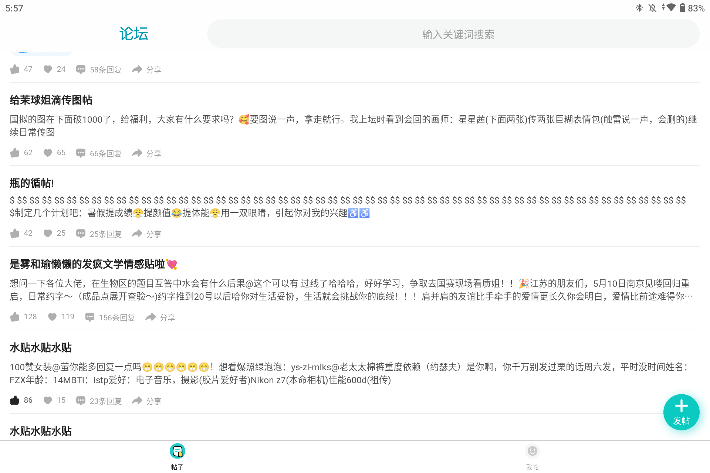Tap the 帖子 chat bubble icon in bottom bar

(177, 451)
